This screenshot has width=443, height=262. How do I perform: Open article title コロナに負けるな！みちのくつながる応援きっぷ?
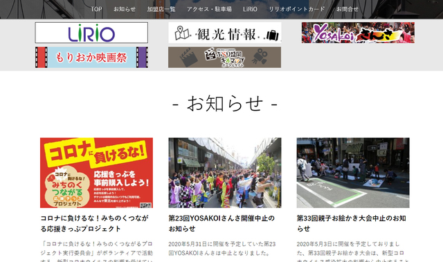(x=94, y=223)
